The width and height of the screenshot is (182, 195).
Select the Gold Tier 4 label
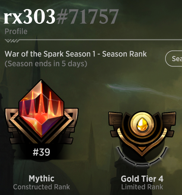142,179
